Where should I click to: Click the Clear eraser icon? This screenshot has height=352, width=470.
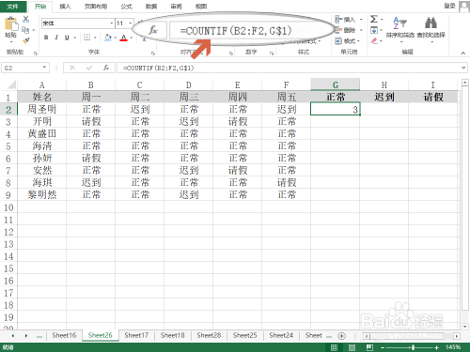(x=374, y=40)
